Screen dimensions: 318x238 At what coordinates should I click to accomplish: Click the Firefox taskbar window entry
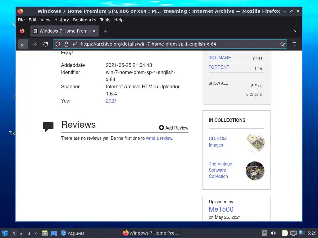[151, 233]
